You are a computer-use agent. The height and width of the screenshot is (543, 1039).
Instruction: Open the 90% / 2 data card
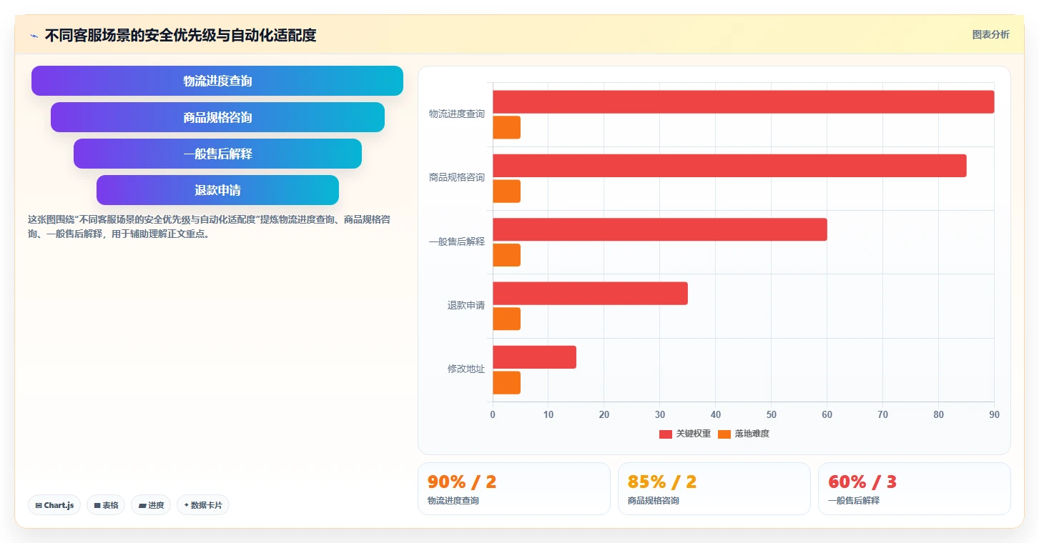514,489
